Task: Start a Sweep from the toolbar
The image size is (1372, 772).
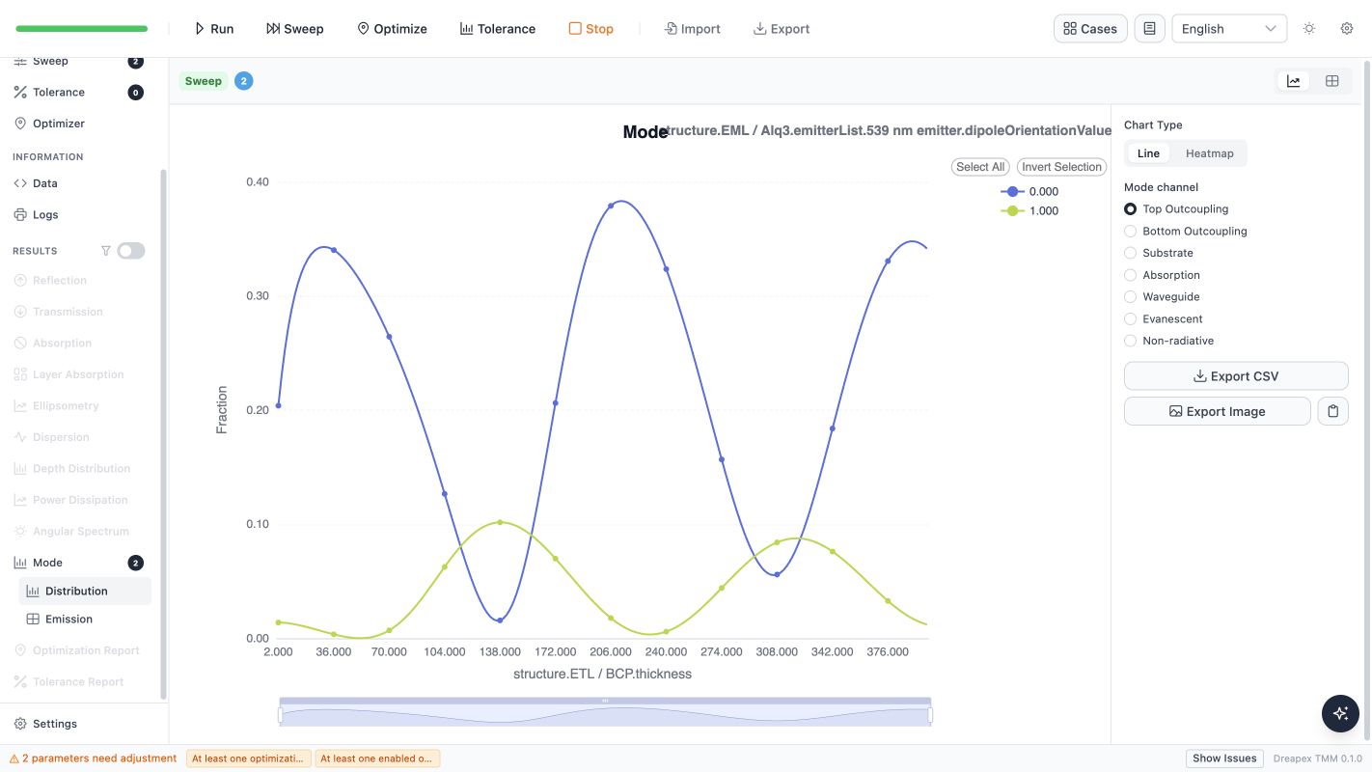Action: (x=295, y=29)
